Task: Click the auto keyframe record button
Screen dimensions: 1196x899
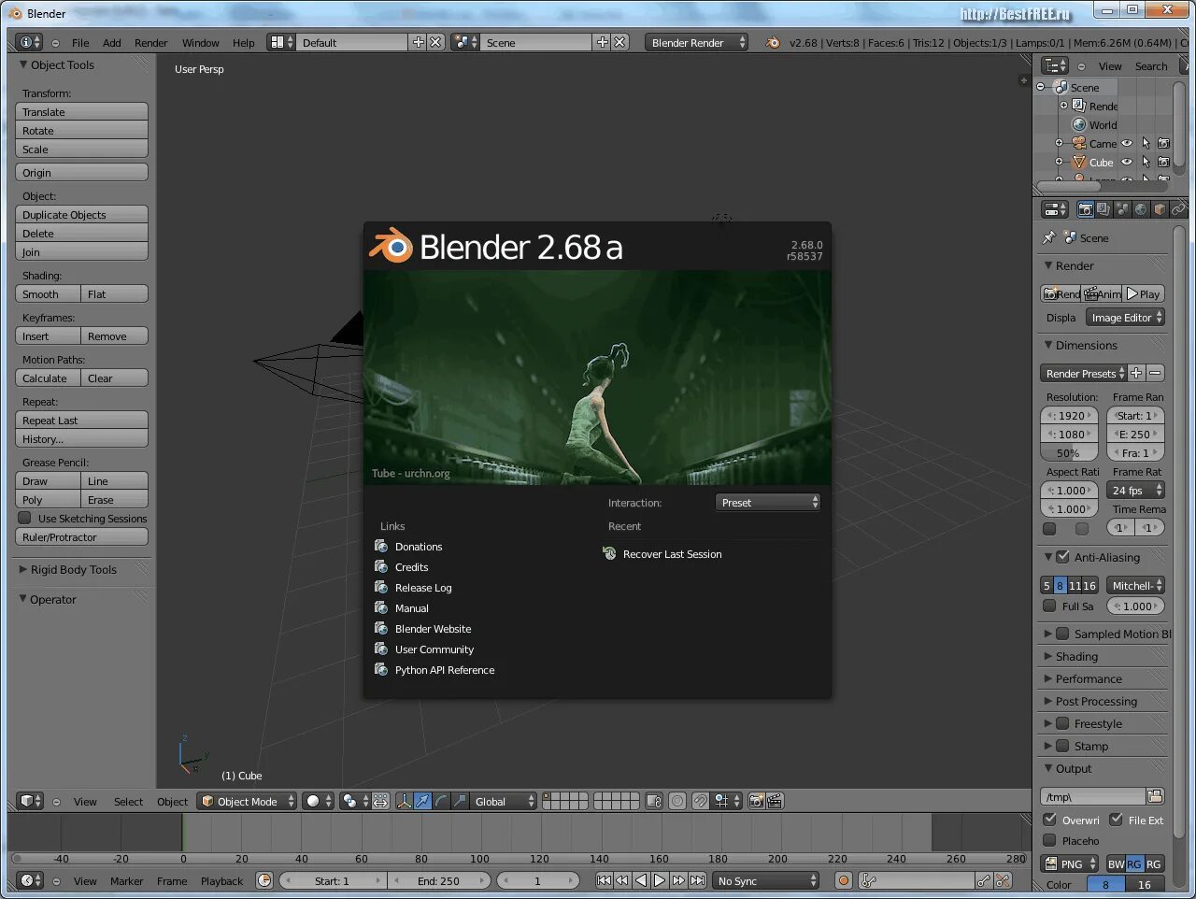Action: pos(844,880)
